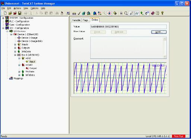Click the sawtooth online value graph
This screenshot has height=139, width=191.
[x=120, y=78]
